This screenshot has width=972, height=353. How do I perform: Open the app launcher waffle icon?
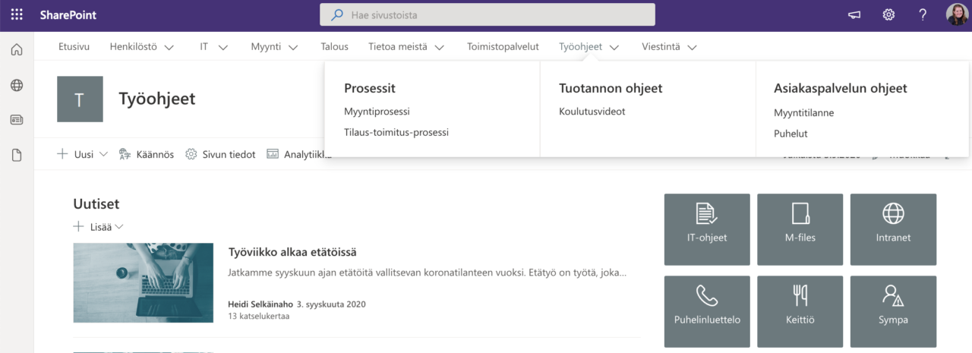coord(17,15)
